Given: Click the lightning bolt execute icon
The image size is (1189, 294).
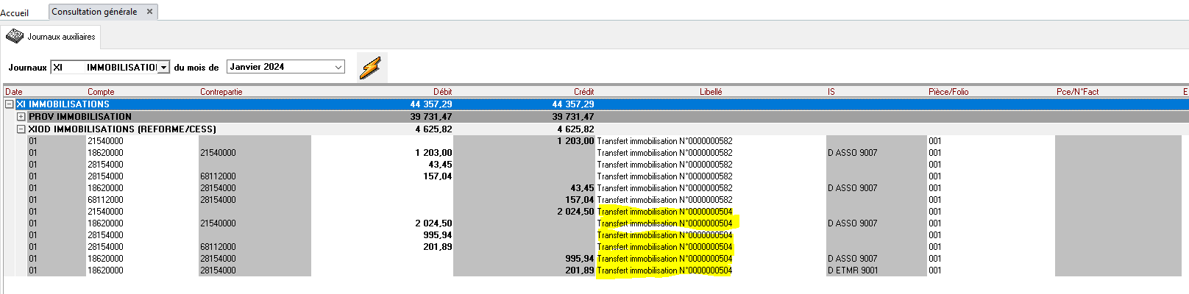Looking at the screenshot, I should click(370, 68).
